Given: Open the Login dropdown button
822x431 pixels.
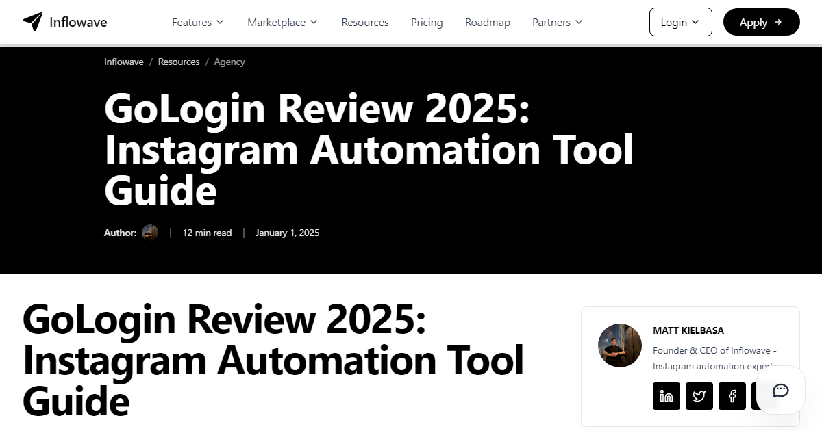Looking at the screenshot, I should tap(681, 22).
